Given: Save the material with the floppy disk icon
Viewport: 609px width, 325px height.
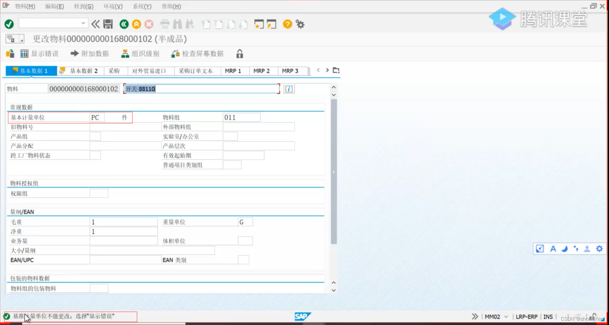Looking at the screenshot, I should point(108,24).
